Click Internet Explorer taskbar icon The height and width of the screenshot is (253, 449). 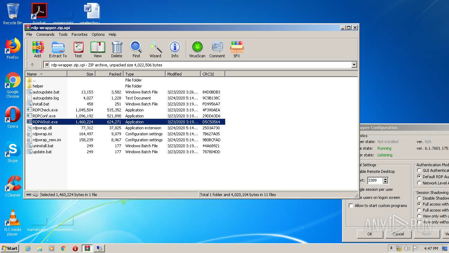pos(28,248)
